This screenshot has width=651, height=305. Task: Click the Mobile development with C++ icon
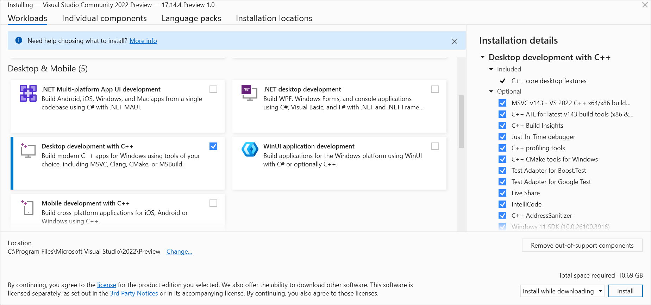27,207
